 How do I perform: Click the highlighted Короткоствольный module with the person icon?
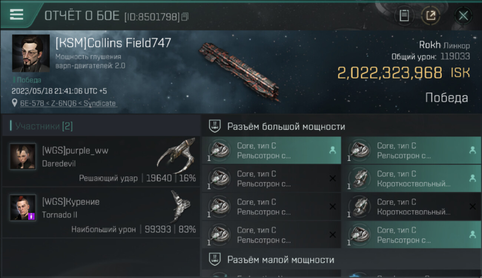click(x=412, y=178)
